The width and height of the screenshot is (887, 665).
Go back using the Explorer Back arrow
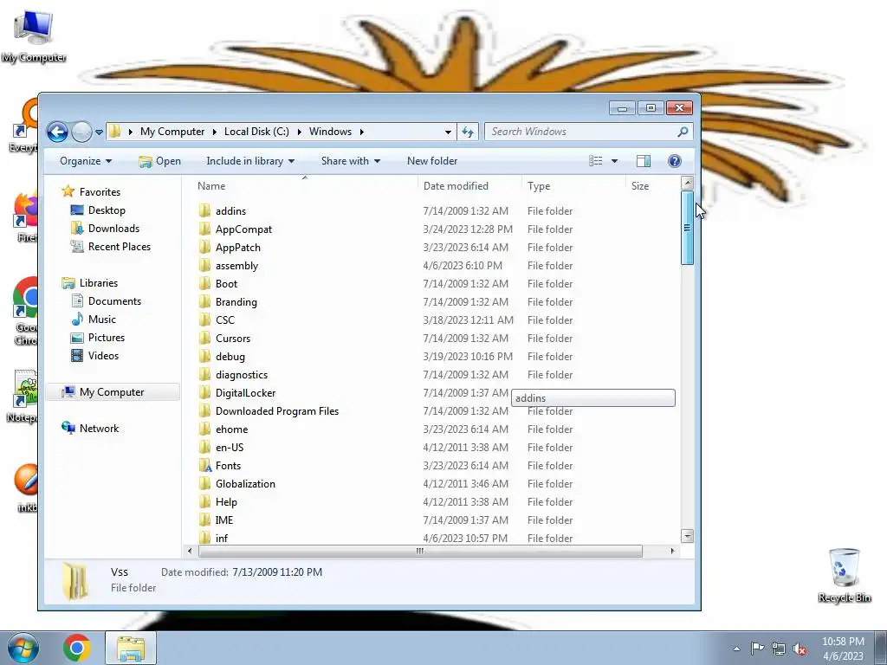(x=57, y=132)
